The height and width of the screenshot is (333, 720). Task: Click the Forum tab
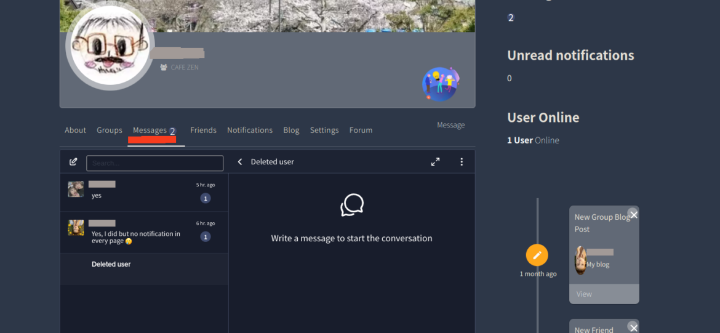(361, 130)
